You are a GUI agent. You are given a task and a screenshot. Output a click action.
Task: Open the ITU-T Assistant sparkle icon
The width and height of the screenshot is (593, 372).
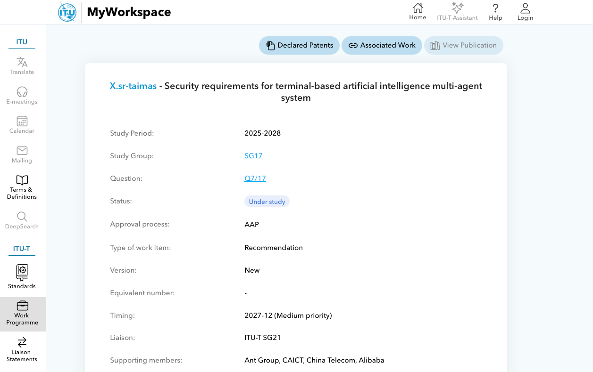pyautogui.click(x=457, y=8)
